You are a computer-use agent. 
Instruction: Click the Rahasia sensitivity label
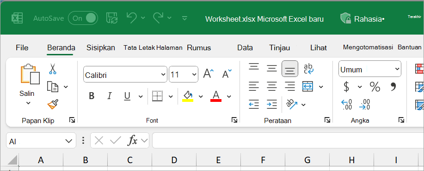click(x=363, y=19)
